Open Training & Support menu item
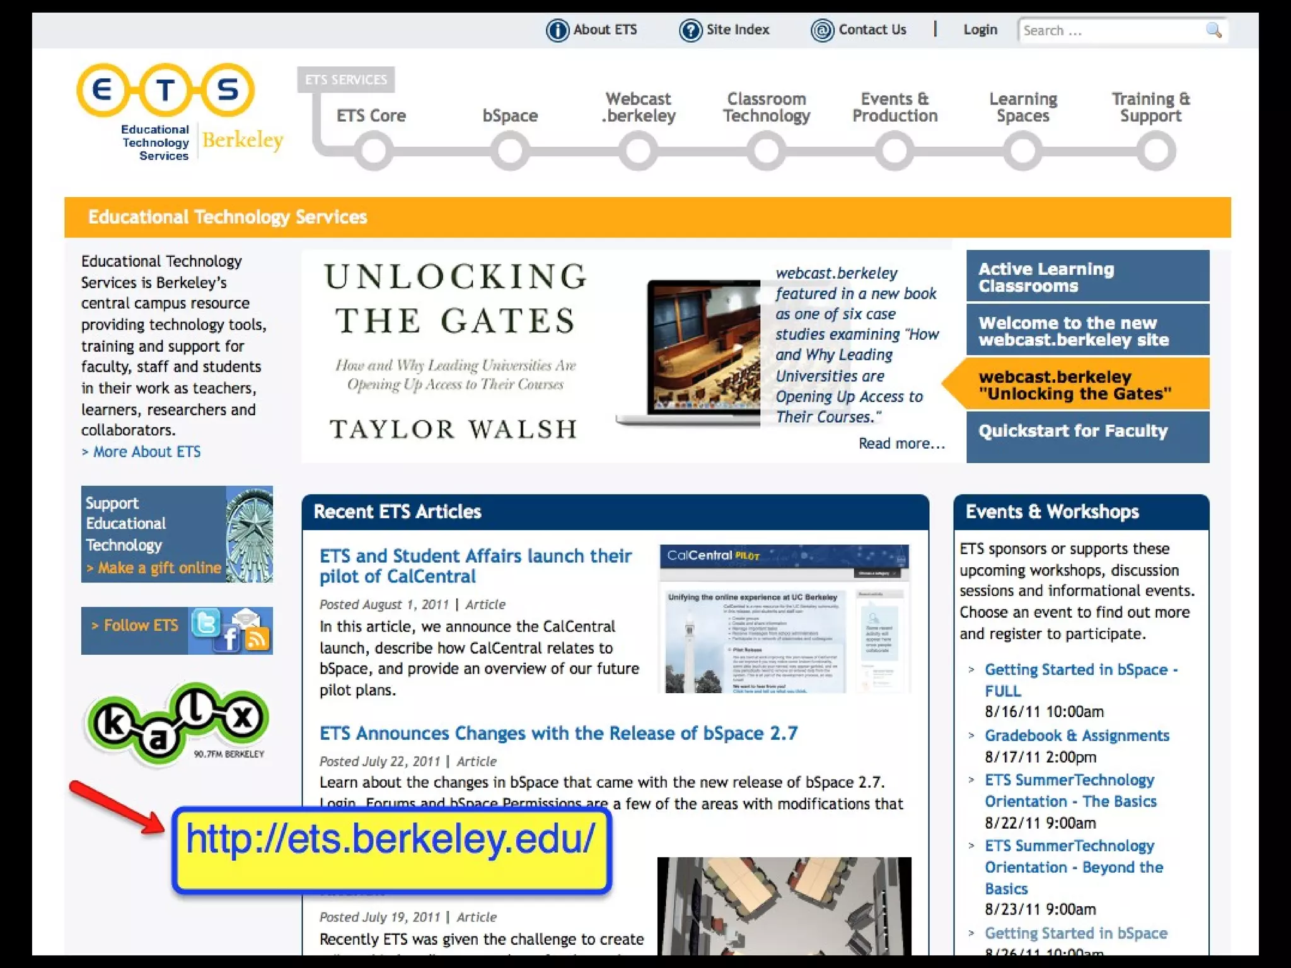This screenshot has height=968, width=1291. 1150,108
